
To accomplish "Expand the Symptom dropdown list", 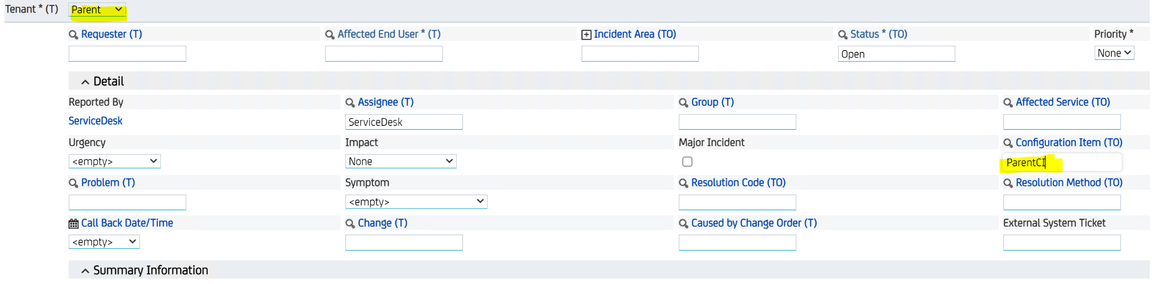I will [416, 202].
